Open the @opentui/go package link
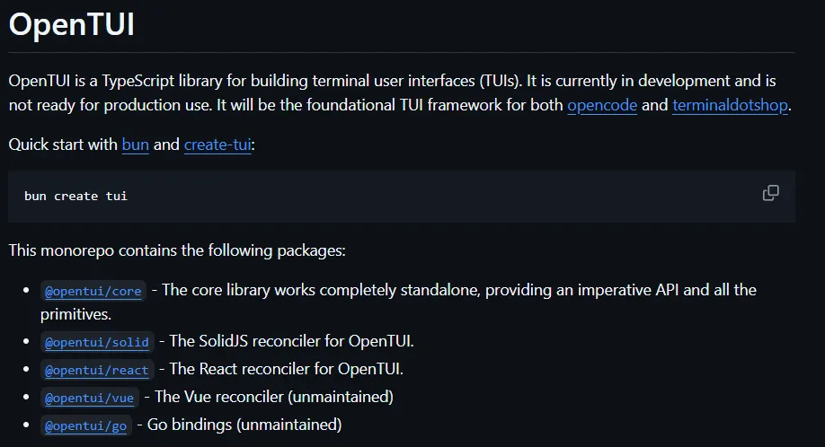Screen dimensions: 825x447 (86, 425)
